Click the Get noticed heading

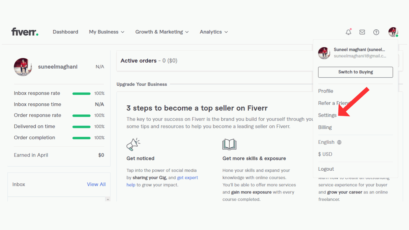pos(140,158)
